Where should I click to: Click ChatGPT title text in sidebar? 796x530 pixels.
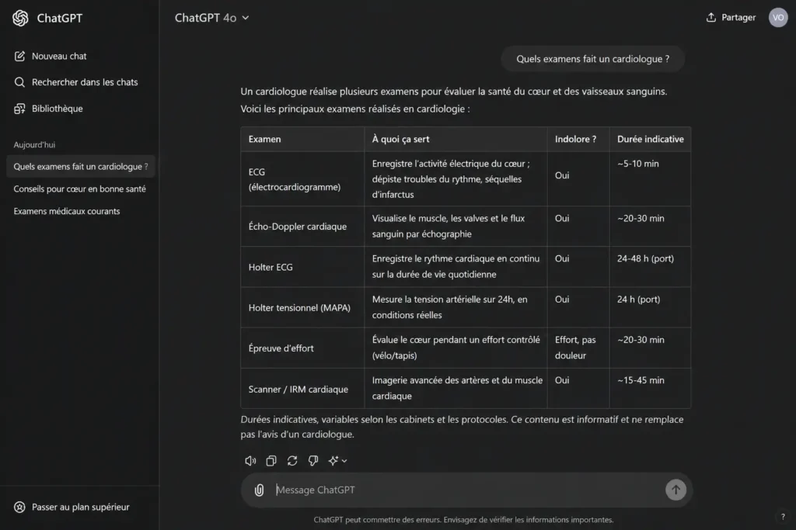click(x=59, y=18)
